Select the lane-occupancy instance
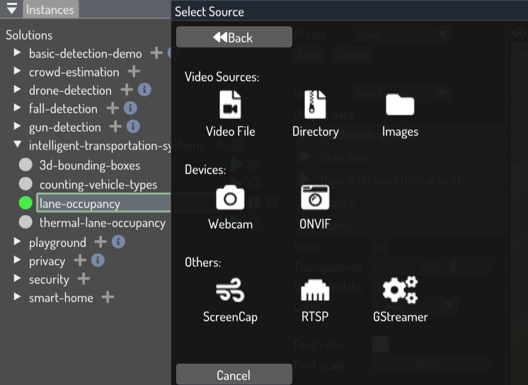Image resolution: width=528 pixels, height=385 pixels. tap(104, 203)
